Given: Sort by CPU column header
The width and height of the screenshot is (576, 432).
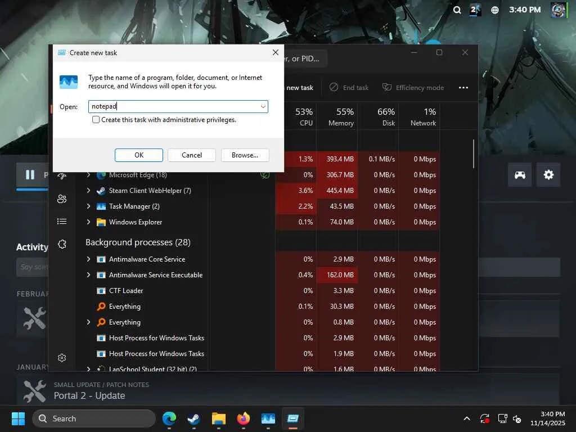Looking at the screenshot, I should [304, 116].
